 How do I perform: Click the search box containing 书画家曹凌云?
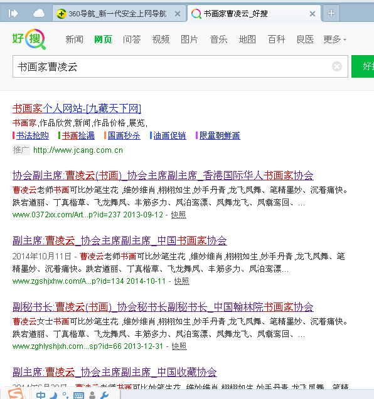[180, 66]
